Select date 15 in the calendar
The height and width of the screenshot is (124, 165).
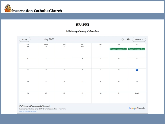82,70
